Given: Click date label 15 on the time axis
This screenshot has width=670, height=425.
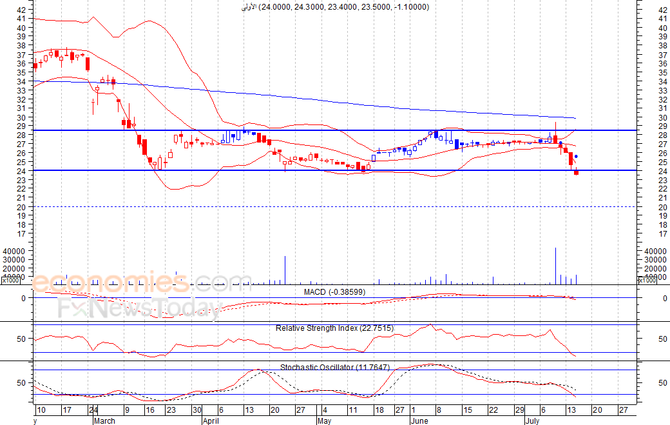Looking at the screenshot, I should point(468,410).
